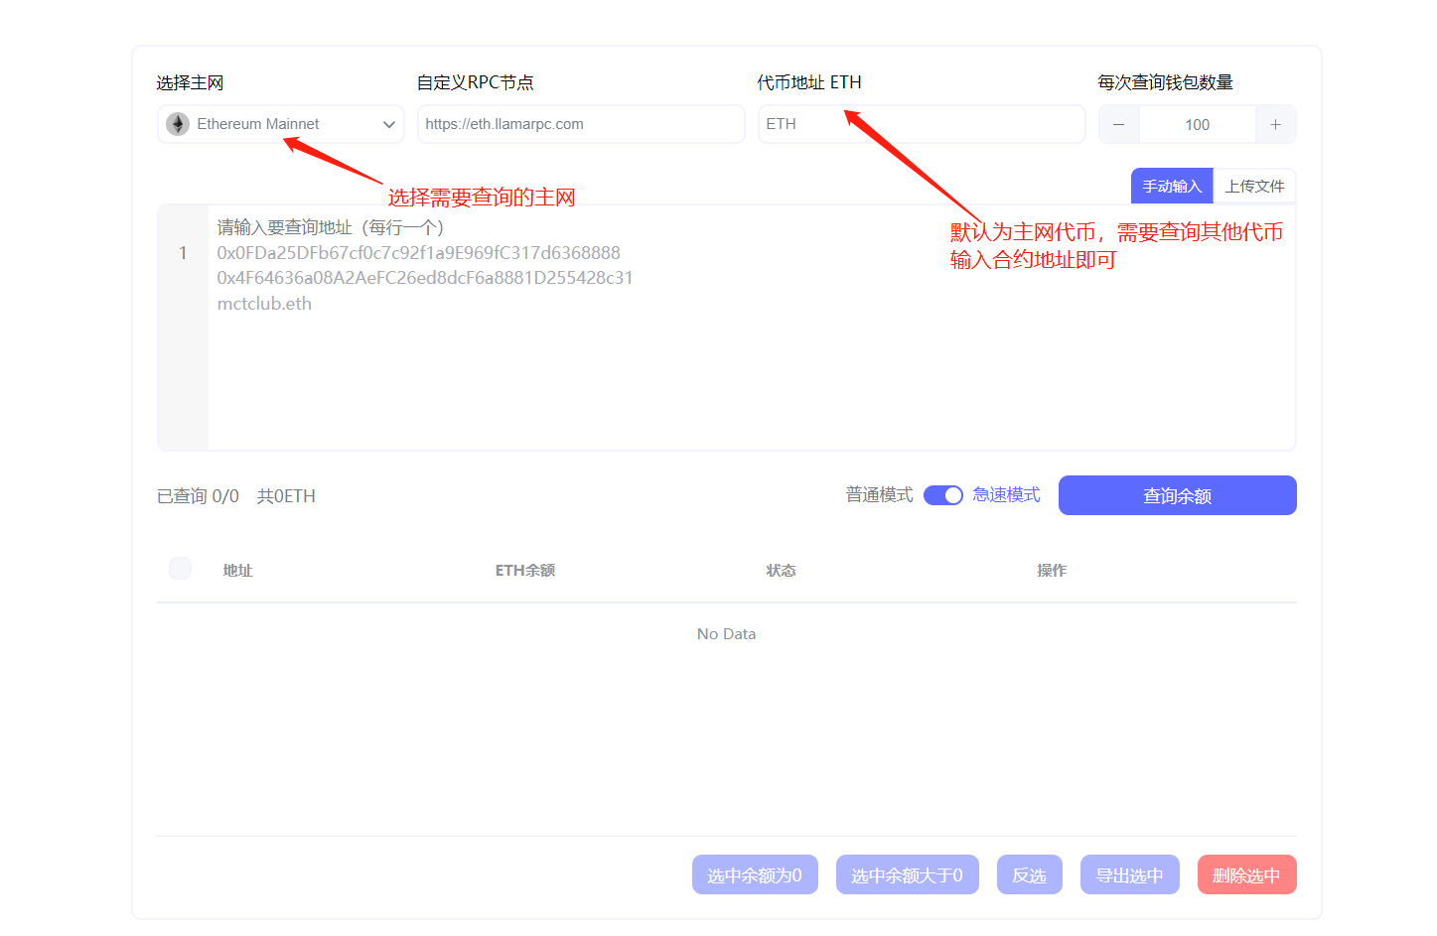Open the Ethereum Mainnet network dropdown
1437x936 pixels.
pyautogui.click(x=280, y=123)
